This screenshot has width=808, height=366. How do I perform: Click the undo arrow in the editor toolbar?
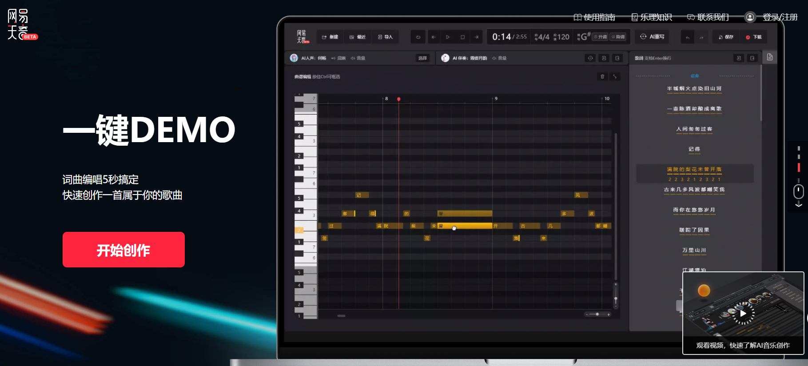(x=687, y=37)
